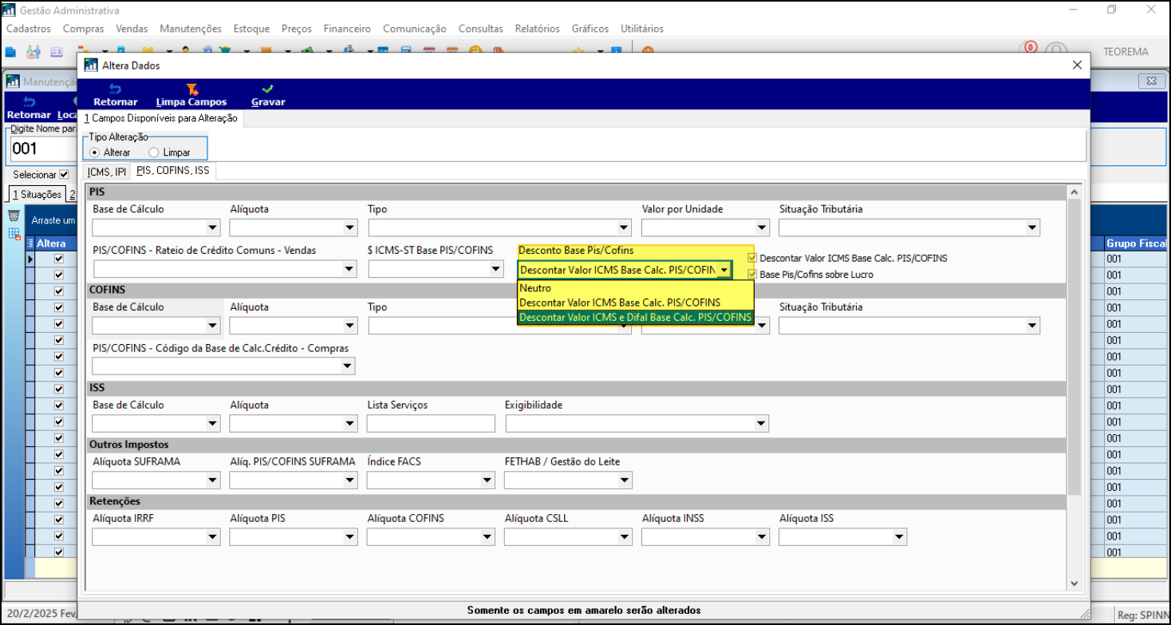Uncheck the third Altera row checkbox
The width and height of the screenshot is (1171, 625).
pos(58,291)
